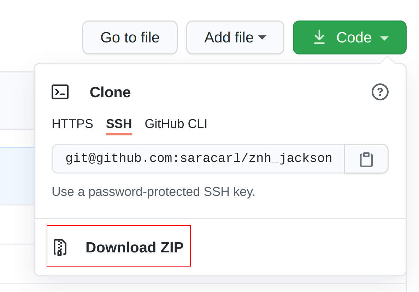Open the Add file dropdown
Image resolution: width=419 pixels, height=292 pixels.
(x=235, y=37)
